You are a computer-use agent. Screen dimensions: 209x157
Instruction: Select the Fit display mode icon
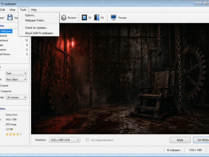pos(84,18)
